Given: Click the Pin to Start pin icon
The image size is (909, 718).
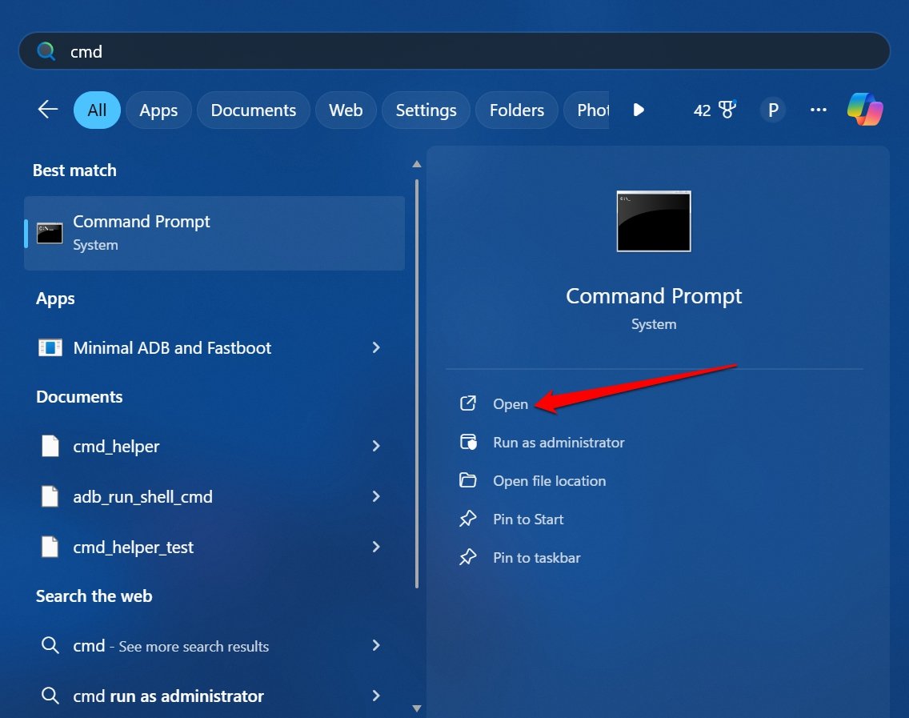Looking at the screenshot, I should [468, 519].
